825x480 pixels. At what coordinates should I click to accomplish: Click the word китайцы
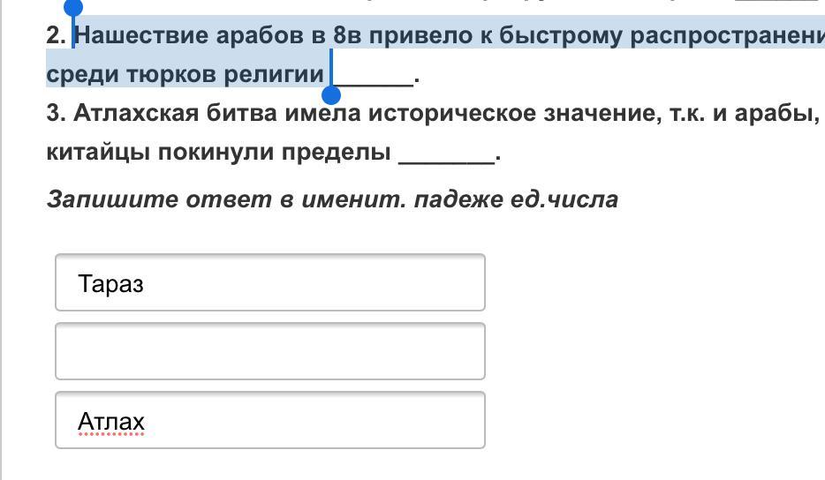coord(98,153)
